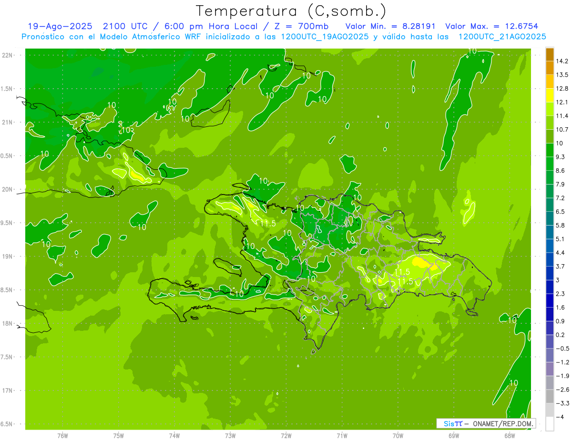The image size is (572, 442).
Task: Pick the light gray swatch between -4 and -3.3
Action: [550, 410]
